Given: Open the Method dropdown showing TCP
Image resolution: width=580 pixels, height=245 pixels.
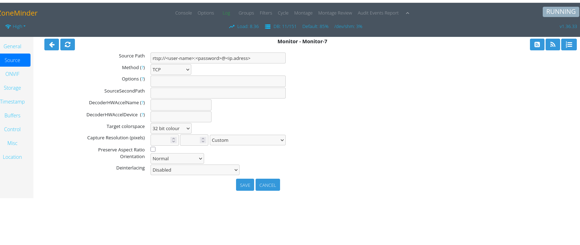Looking at the screenshot, I should [171, 69].
